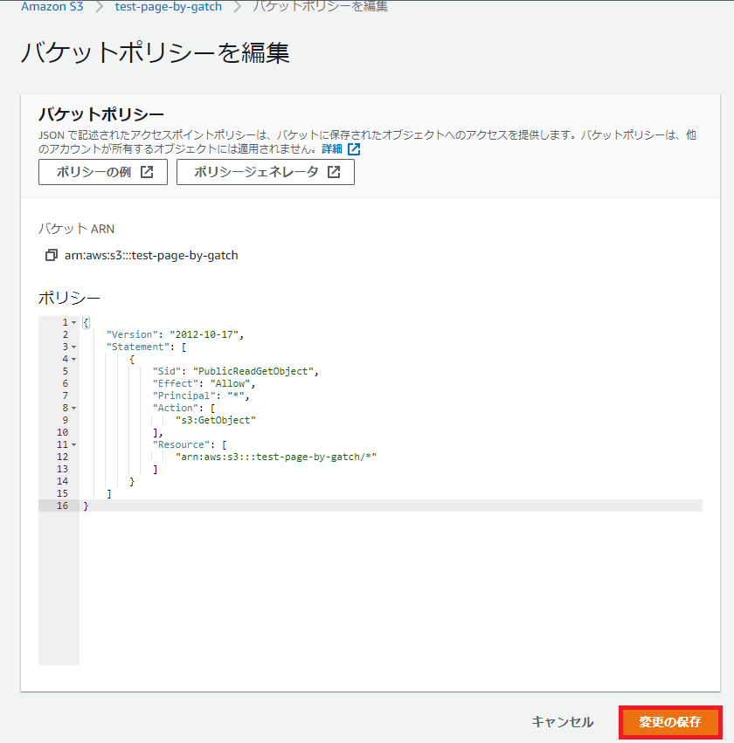Viewport: 734px width, 743px height.
Task: Open the Amazon S3 breadcrumb link
Action: pyautogui.click(x=52, y=7)
